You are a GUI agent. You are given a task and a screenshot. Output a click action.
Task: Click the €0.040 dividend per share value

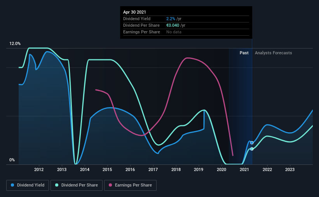(173, 25)
